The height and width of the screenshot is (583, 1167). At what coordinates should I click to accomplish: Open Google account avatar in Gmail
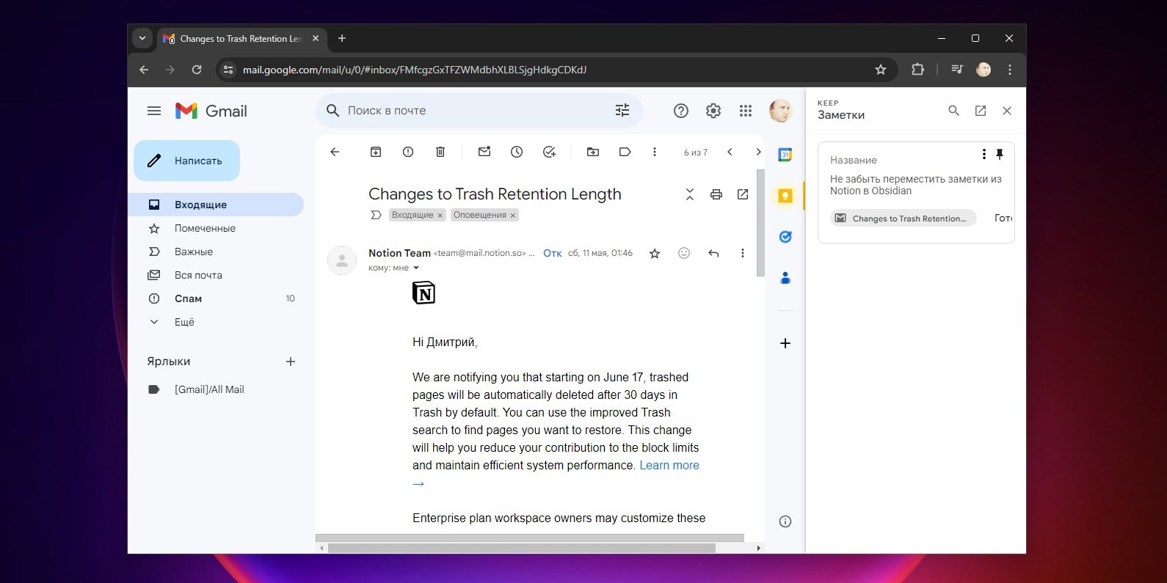(780, 111)
